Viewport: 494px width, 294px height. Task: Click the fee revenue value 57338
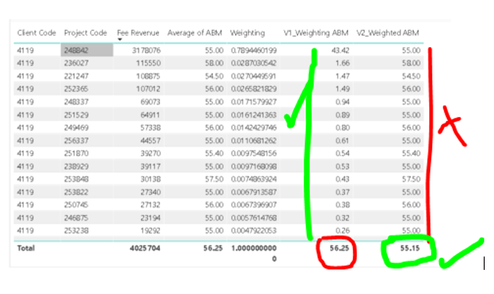[x=150, y=128]
